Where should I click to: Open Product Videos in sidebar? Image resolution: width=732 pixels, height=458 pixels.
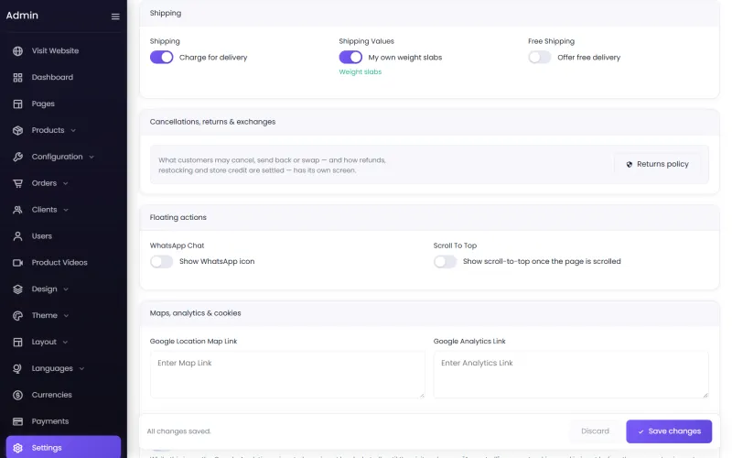[59, 263]
